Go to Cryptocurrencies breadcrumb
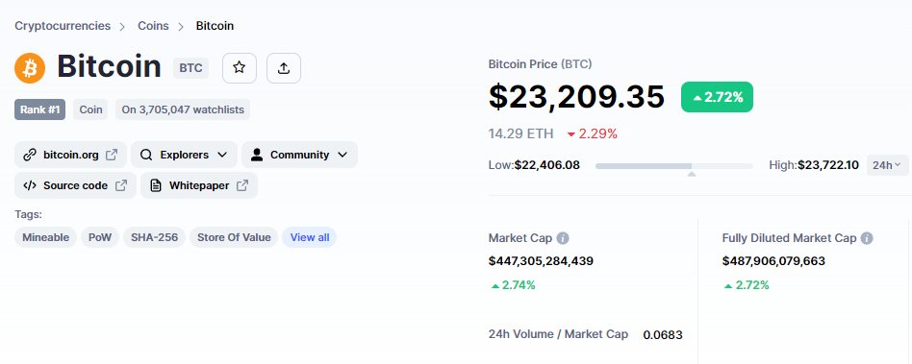912x364 pixels. pyautogui.click(x=63, y=26)
